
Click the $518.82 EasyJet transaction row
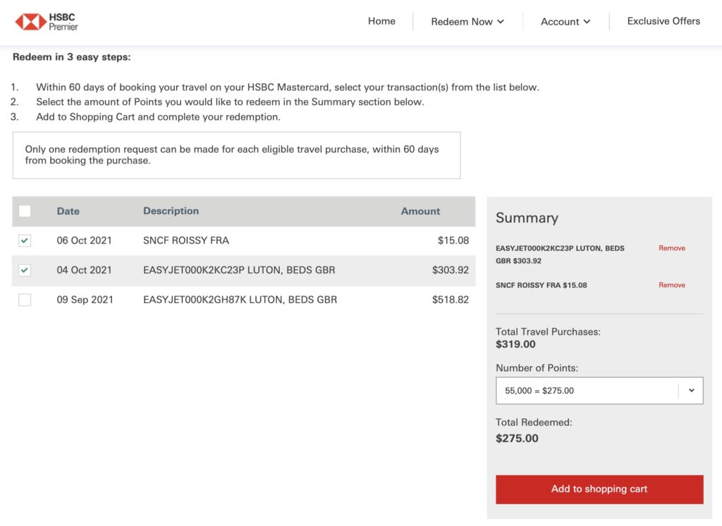pyautogui.click(x=240, y=300)
